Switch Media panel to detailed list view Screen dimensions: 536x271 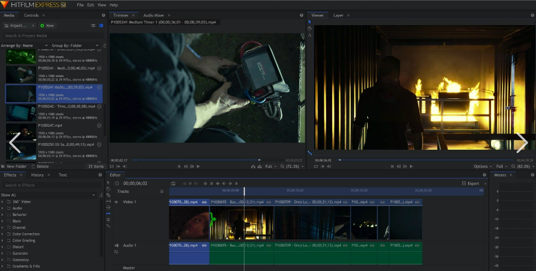[x=101, y=26]
